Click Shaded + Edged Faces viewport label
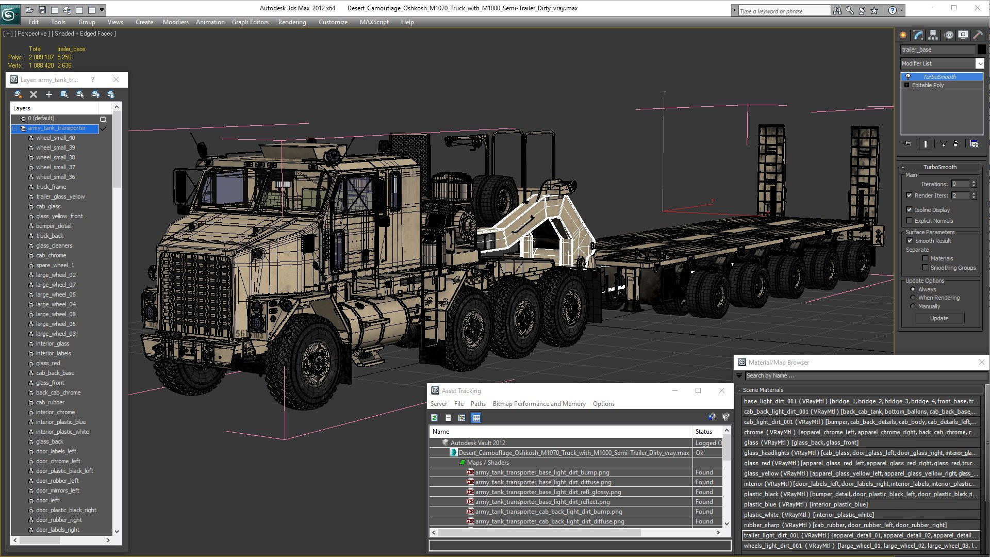The width and height of the screenshot is (990, 557). tap(85, 34)
